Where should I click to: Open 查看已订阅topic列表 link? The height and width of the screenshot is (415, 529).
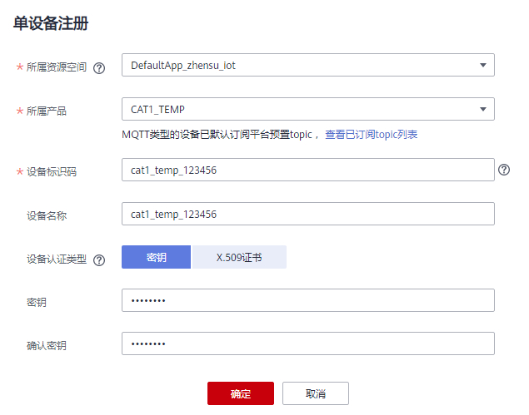[371, 134]
